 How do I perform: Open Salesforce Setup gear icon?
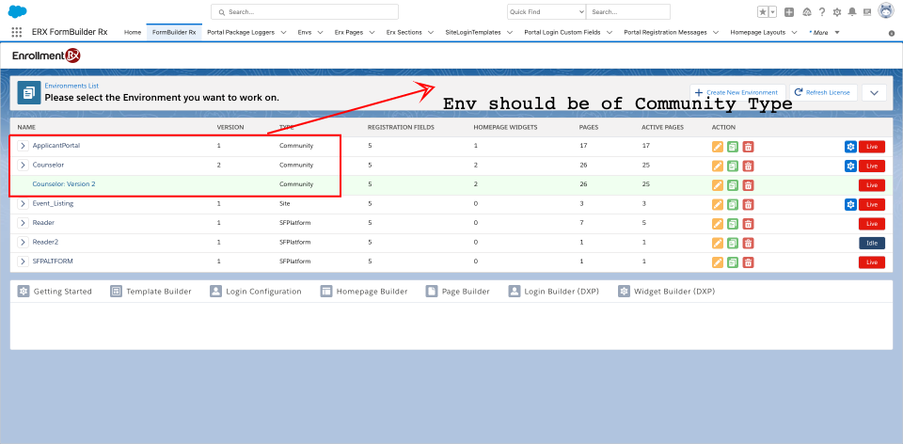pos(837,12)
